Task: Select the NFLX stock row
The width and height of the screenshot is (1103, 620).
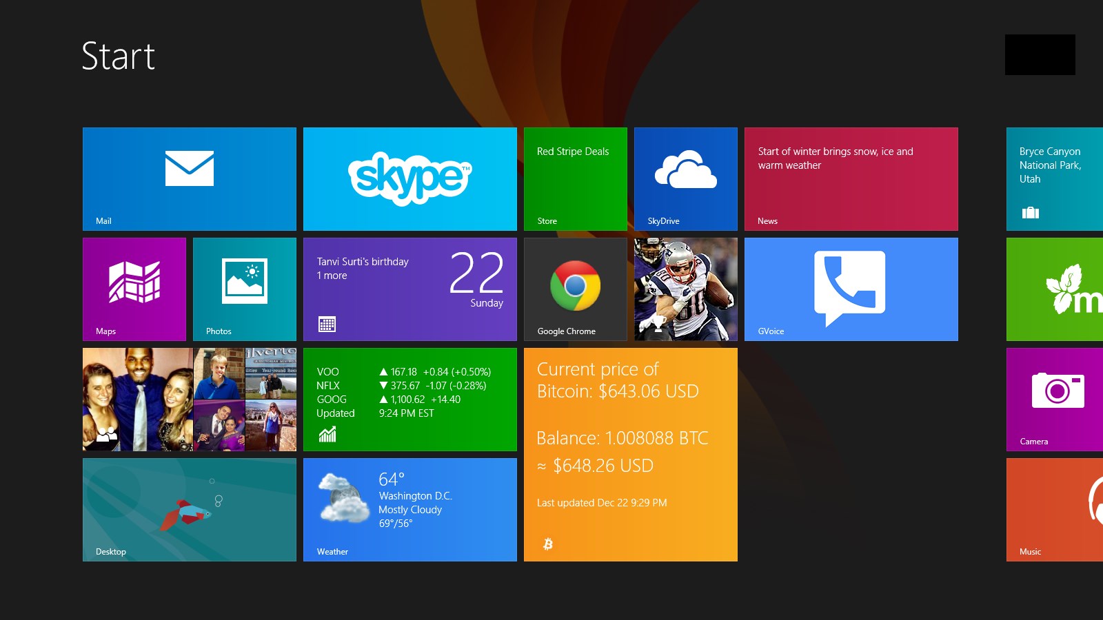Action: click(x=402, y=386)
